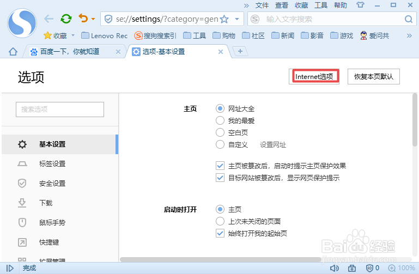The width and height of the screenshot is (419, 274).
Task: Toggle 目标网站被篡改后，显示网页保护提示 checkbox
Action: point(220,178)
